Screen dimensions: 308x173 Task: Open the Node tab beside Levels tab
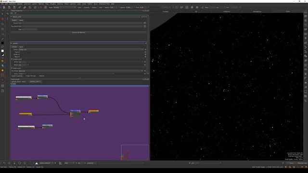coord(21,47)
